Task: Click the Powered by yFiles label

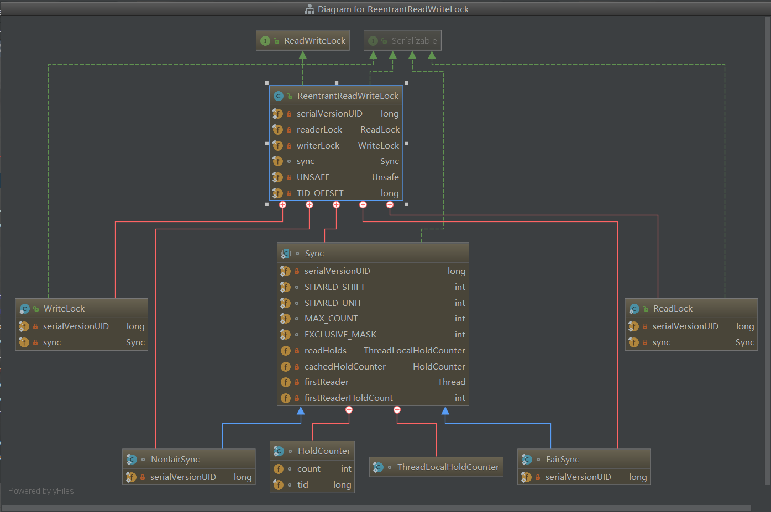Action: [41, 491]
